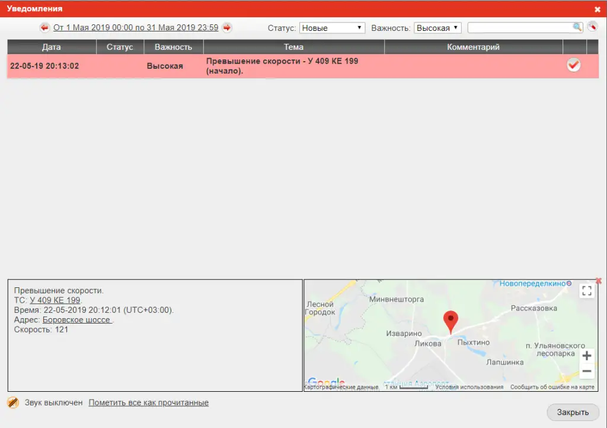
Task: Open the Статус dropdown
Action: coord(332,28)
